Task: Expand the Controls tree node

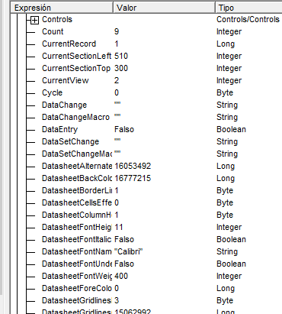Action: pyautogui.click(x=34, y=20)
